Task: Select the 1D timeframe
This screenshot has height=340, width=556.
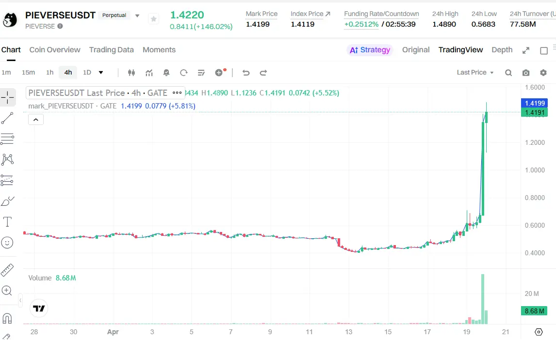Action: pos(87,73)
